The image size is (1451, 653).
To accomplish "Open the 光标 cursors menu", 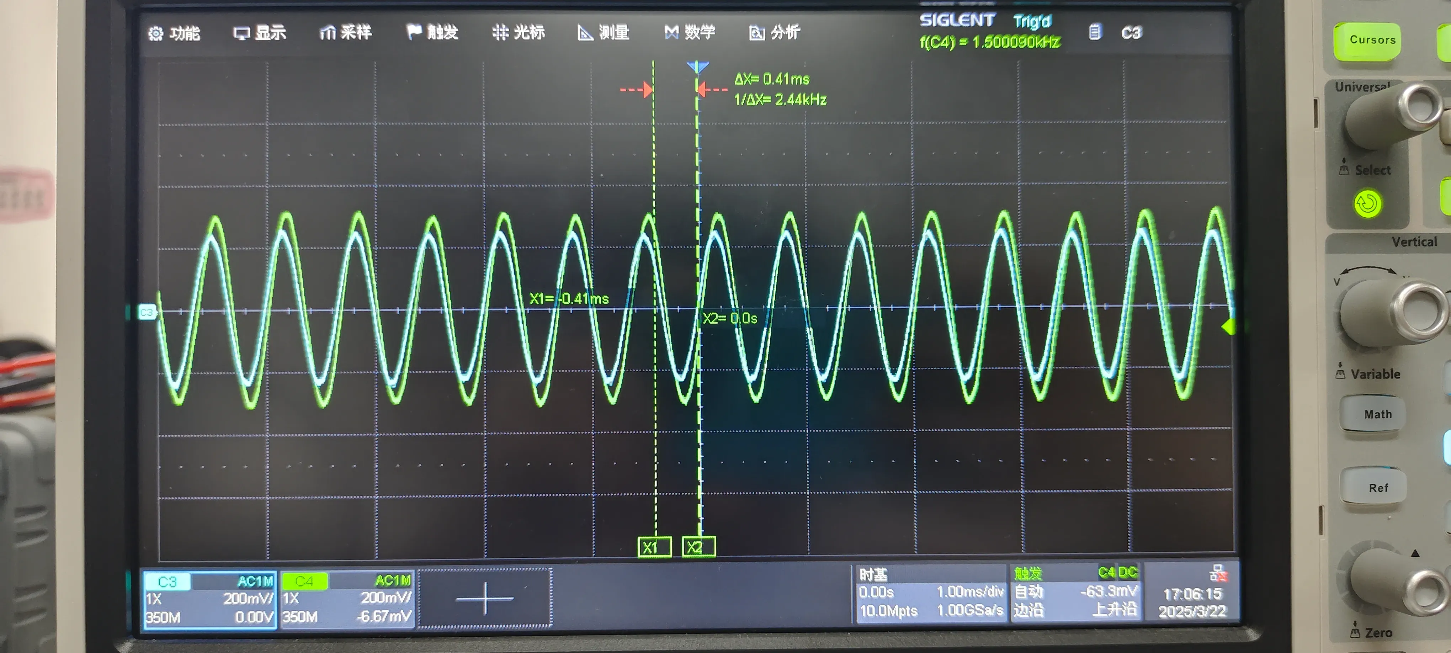I will point(518,32).
